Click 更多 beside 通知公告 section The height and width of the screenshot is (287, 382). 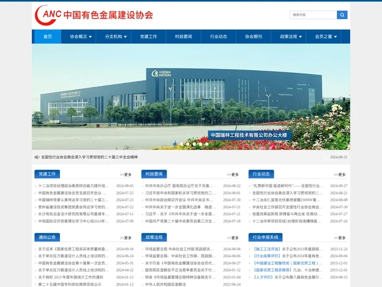click(126, 238)
